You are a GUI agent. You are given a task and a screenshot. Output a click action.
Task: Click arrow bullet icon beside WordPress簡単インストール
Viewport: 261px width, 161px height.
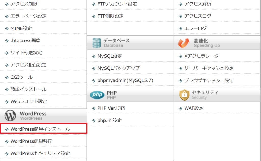[7, 130]
